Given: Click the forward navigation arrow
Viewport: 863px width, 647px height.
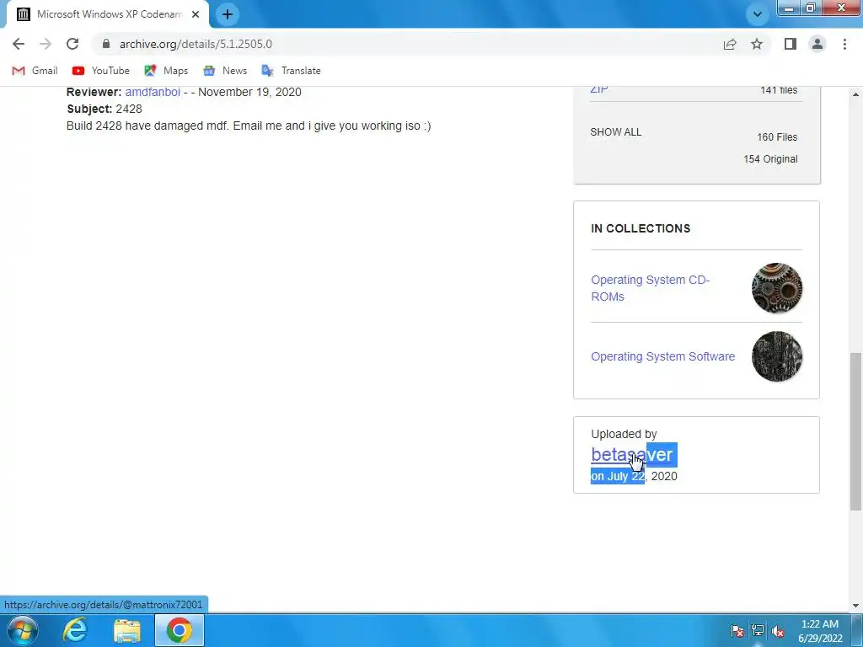Looking at the screenshot, I should [46, 44].
